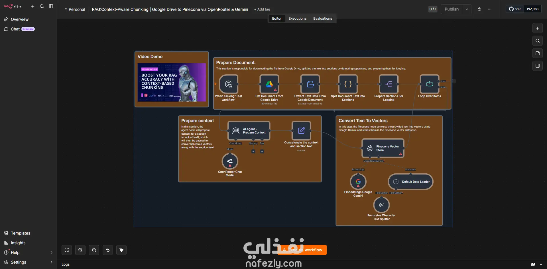The height and width of the screenshot is (269, 547).
Task: Switch to the Executions tab
Action: (x=297, y=19)
